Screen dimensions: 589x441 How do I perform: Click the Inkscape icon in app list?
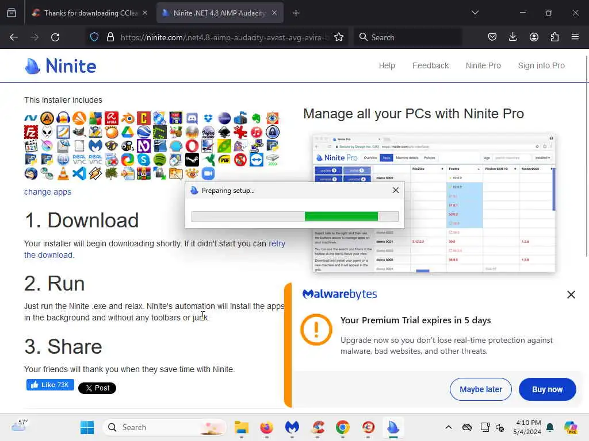pos(224,132)
